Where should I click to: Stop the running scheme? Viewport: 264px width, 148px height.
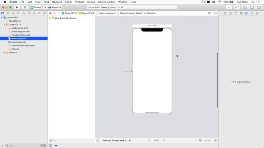click(x=25, y=7)
